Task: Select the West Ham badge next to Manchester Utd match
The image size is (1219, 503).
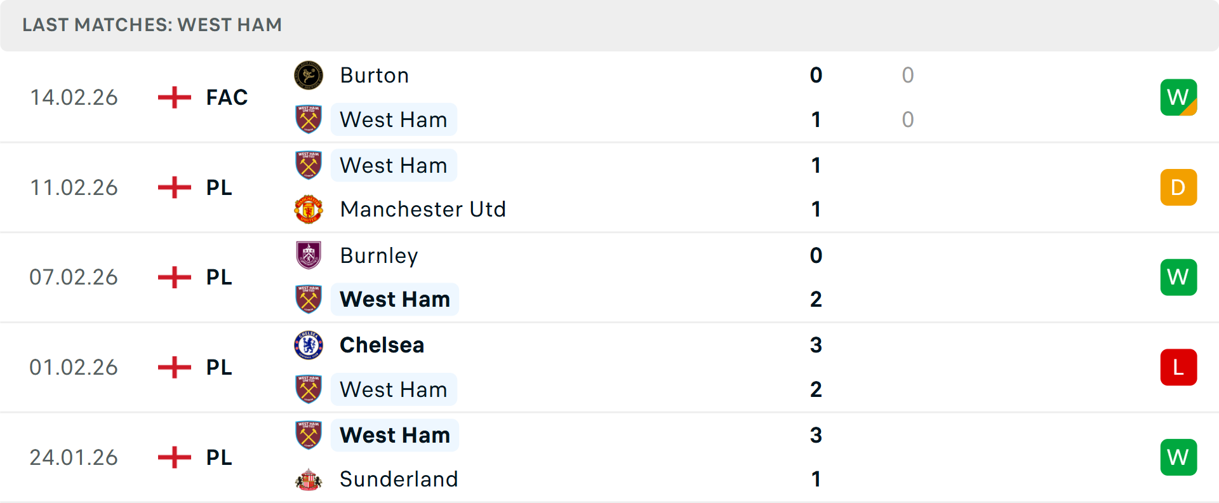Action: pos(309,165)
